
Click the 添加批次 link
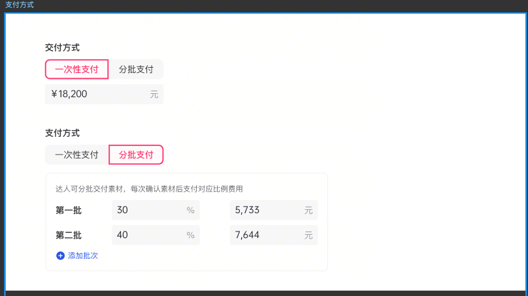(83, 256)
